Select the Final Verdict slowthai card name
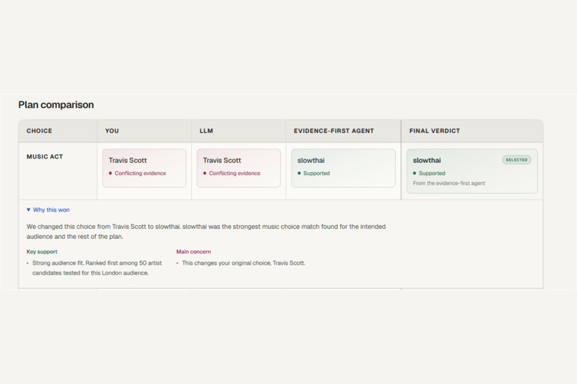This screenshot has height=384, width=577. pyautogui.click(x=427, y=160)
